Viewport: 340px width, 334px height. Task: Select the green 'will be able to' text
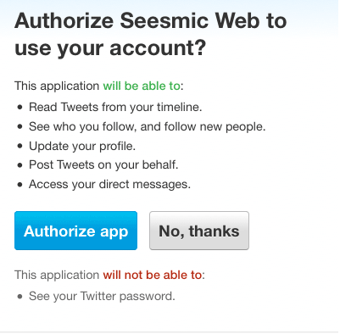click(142, 86)
